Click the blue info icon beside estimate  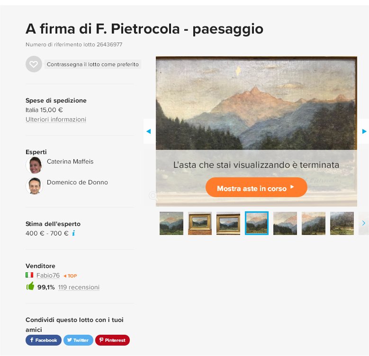point(73,233)
